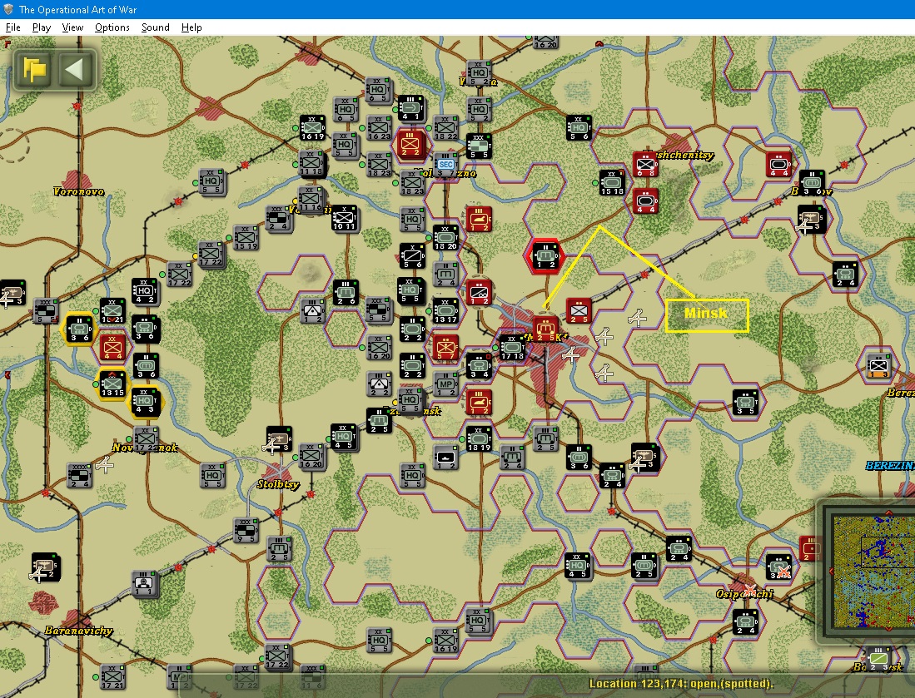915x698 pixels.
Task: Select black armor division 15 18
Action: tap(612, 183)
